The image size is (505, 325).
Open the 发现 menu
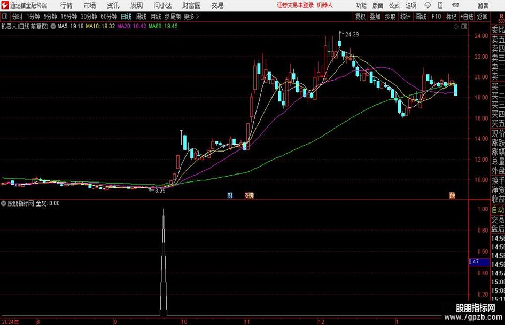[137, 5]
